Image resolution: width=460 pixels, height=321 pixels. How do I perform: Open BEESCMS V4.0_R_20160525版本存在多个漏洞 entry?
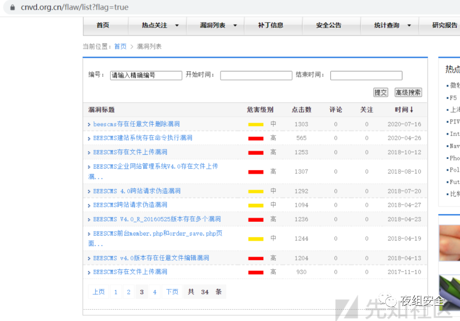(157, 219)
